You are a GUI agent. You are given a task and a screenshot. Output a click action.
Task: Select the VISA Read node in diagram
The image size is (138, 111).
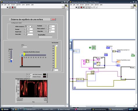[92, 73]
